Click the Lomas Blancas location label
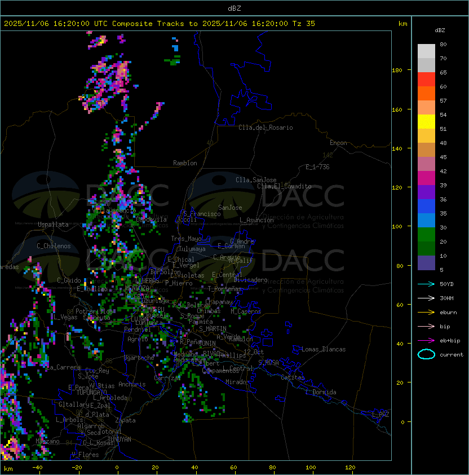Viewport: 469px width, 475px height. 324,349
